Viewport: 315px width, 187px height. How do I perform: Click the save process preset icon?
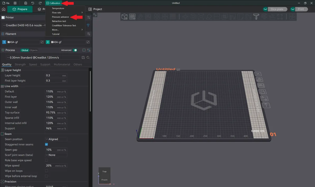83,58
